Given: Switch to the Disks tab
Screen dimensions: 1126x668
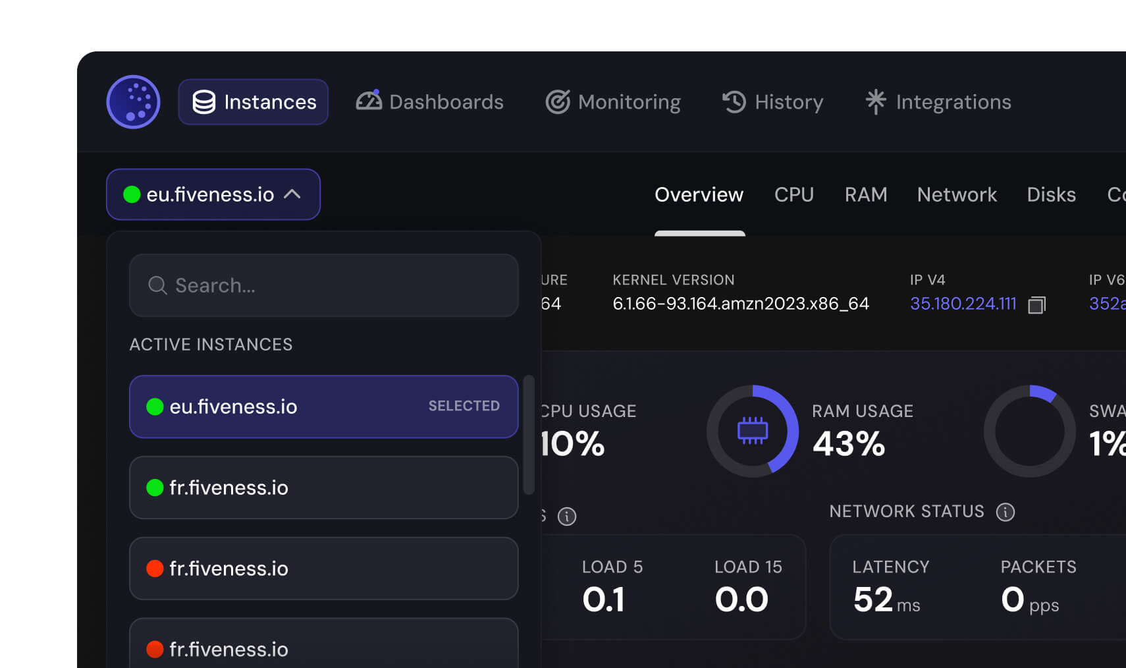Looking at the screenshot, I should pyautogui.click(x=1052, y=194).
